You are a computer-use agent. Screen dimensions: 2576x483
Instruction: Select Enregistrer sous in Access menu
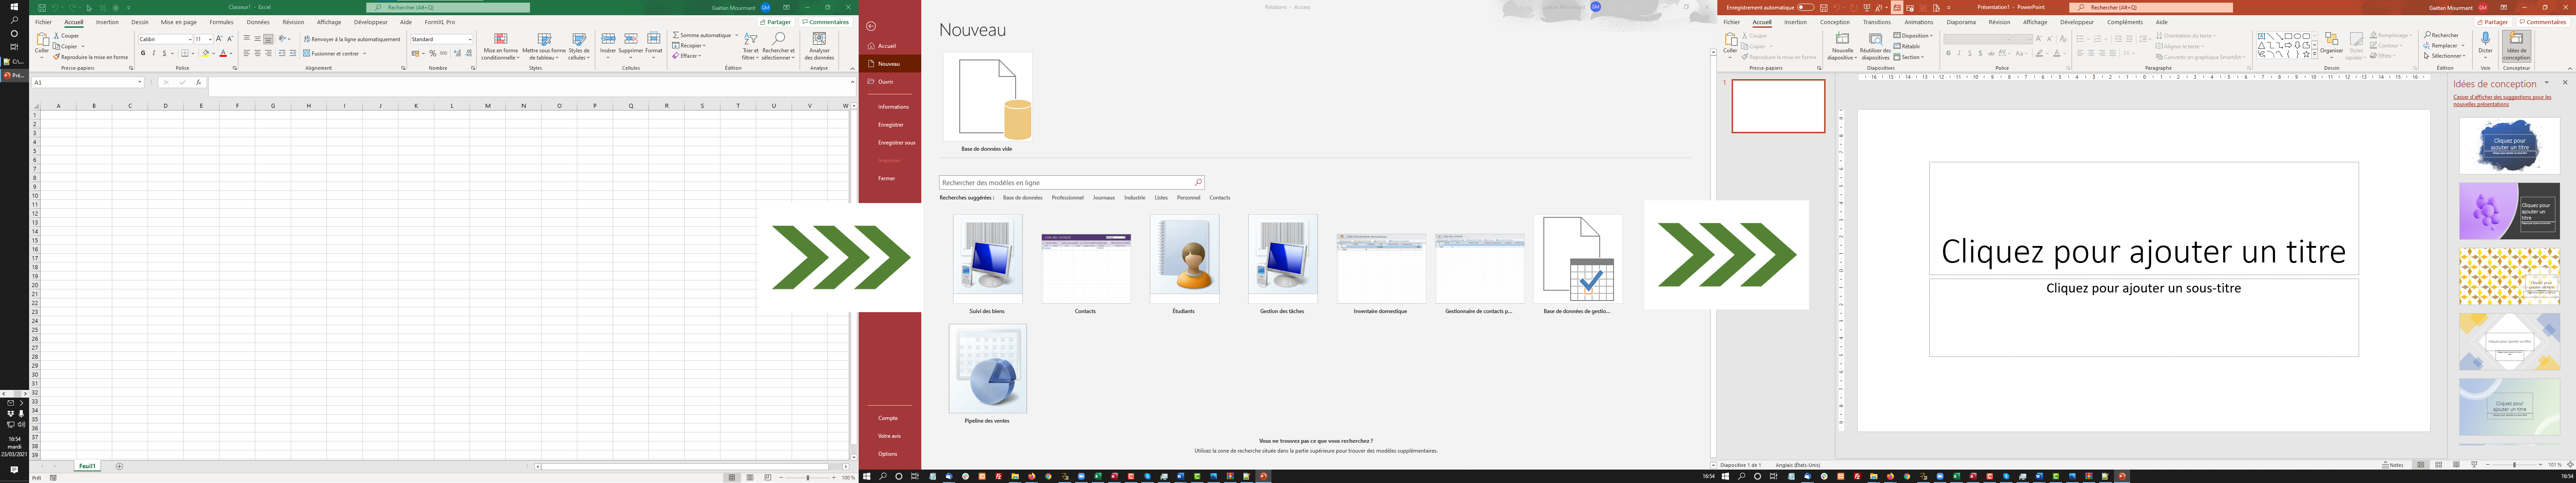click(x=890, y=142)
